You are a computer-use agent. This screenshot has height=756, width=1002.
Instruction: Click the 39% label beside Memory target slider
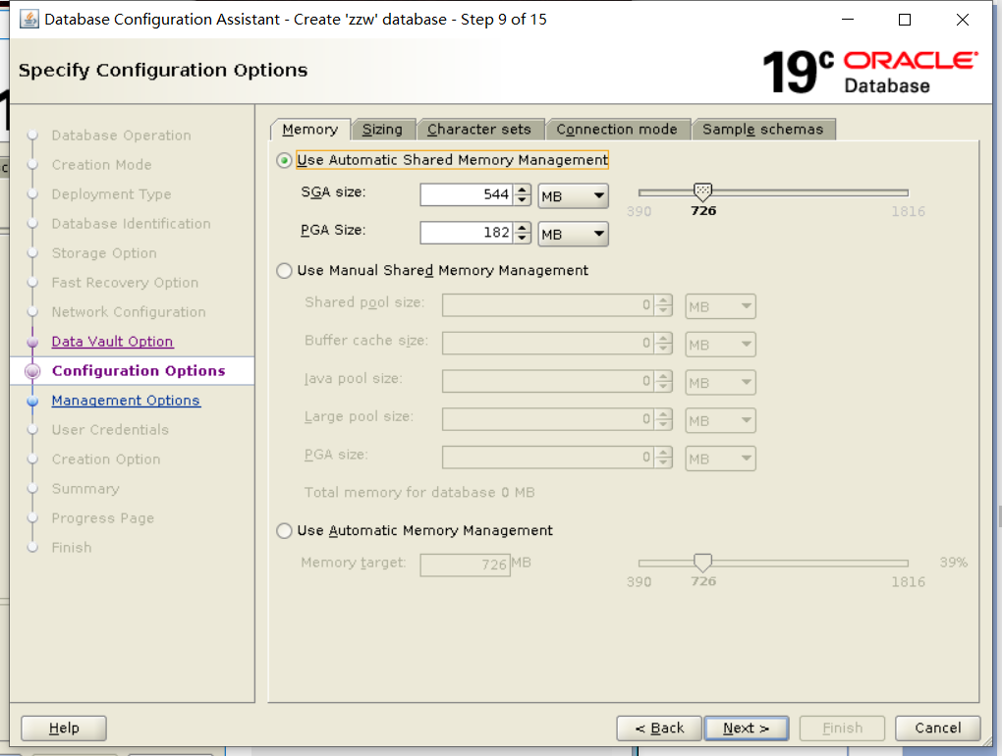pyautogui.click(x=954, y=563)
